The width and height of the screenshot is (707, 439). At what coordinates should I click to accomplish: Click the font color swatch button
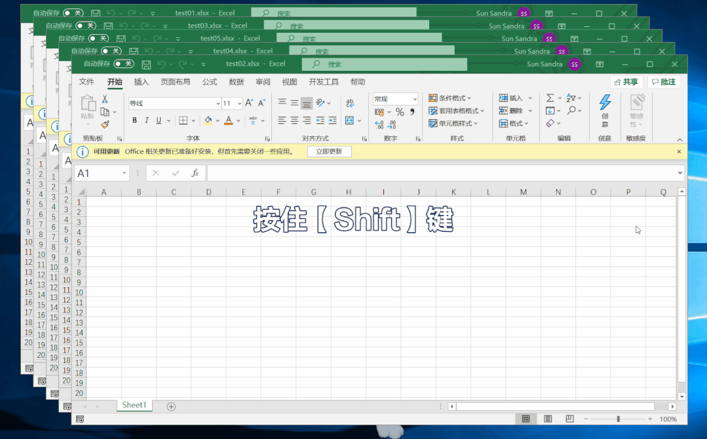click(229, 121)
